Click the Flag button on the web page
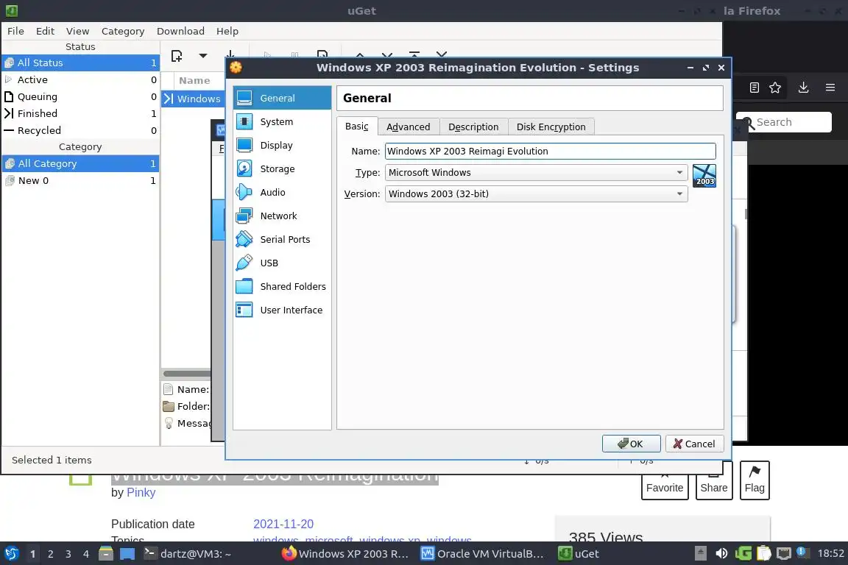The image size is (848, 565). 755,480
